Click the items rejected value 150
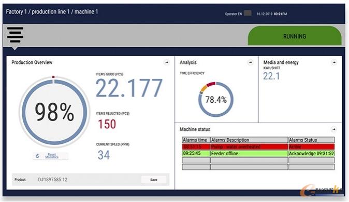This screenshot has height=202, width=349. (107, 124)
